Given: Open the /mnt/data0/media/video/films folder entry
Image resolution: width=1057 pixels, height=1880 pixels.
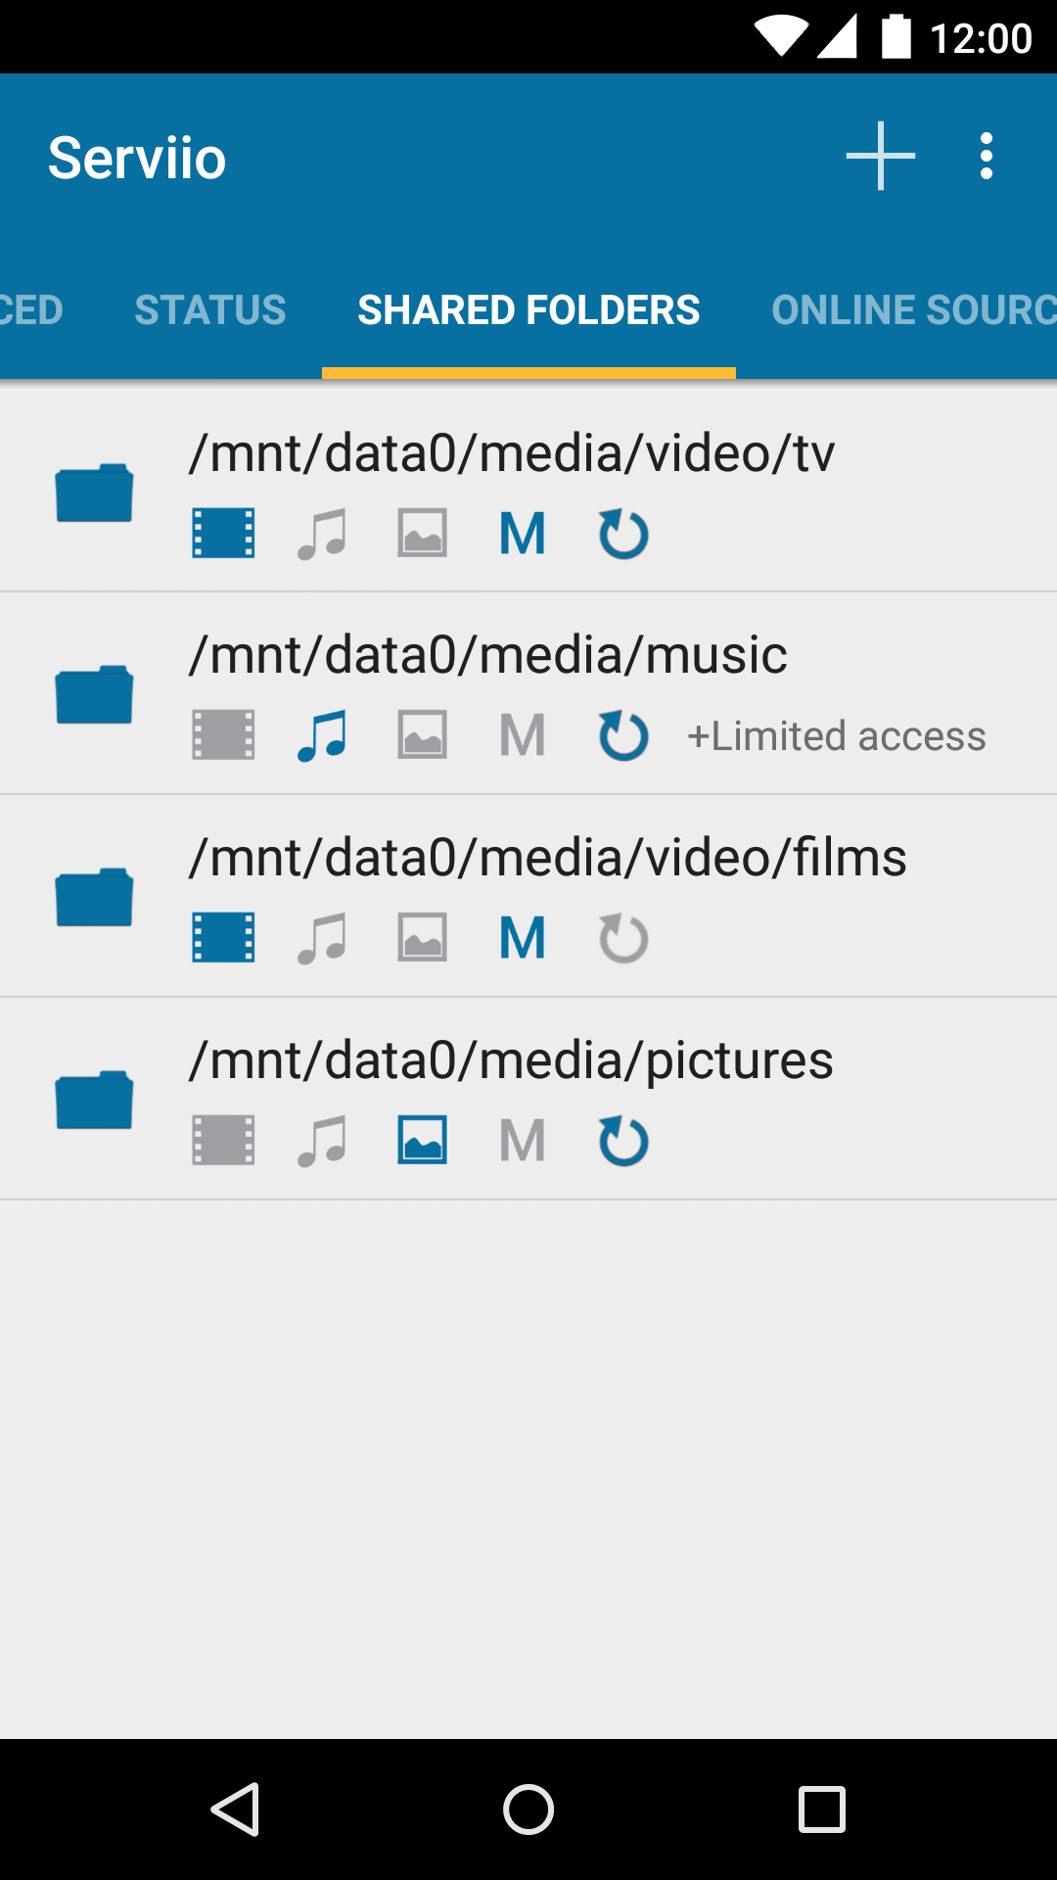Looking at the screenshot, I should [548, 859].
